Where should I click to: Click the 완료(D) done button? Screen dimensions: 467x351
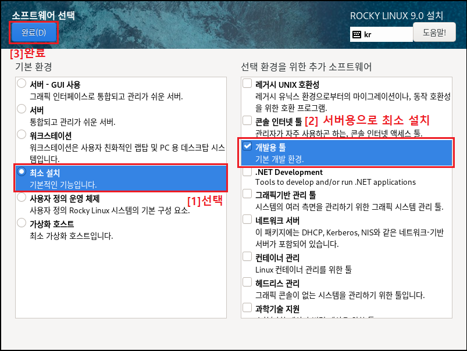pos(34,32)
